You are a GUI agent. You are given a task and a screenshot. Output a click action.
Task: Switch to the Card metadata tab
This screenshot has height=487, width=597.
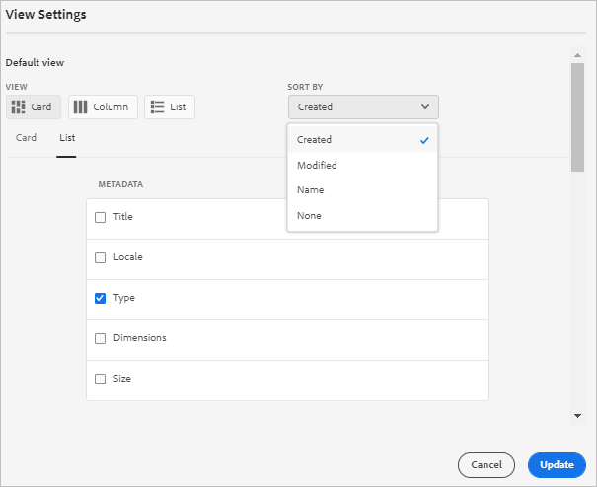(27, 138)
